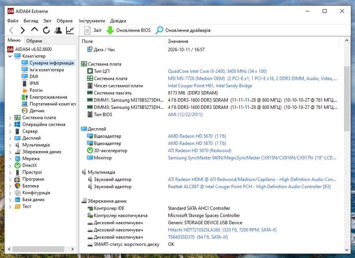Click the Сервер tower icon
The width and height of the screenshot is (355, 258).
17,131
